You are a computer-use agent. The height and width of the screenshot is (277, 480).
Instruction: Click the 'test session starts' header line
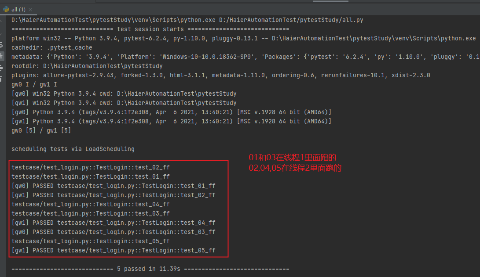click(150, 29)
